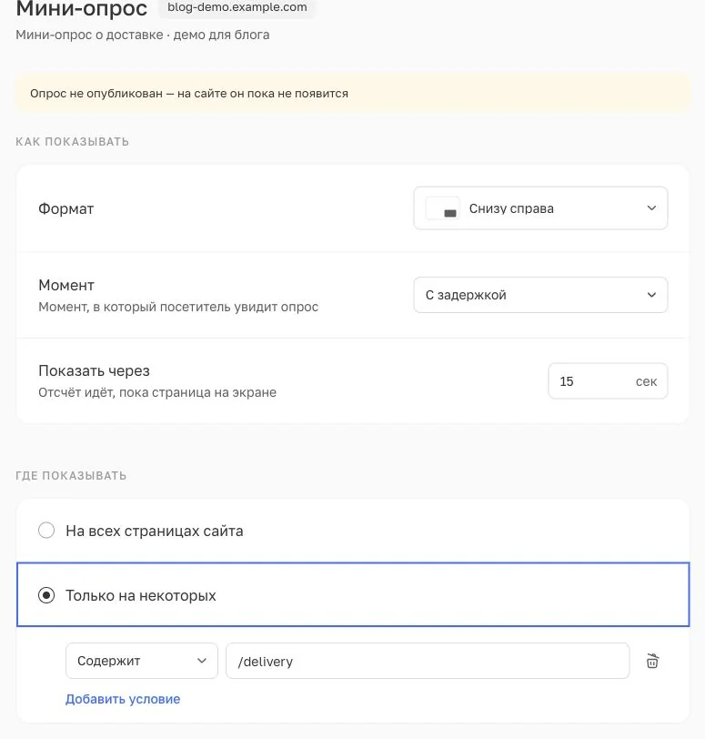Click the "Показать через" row label
Screen dimensions: 705x739
click(95, 371)
